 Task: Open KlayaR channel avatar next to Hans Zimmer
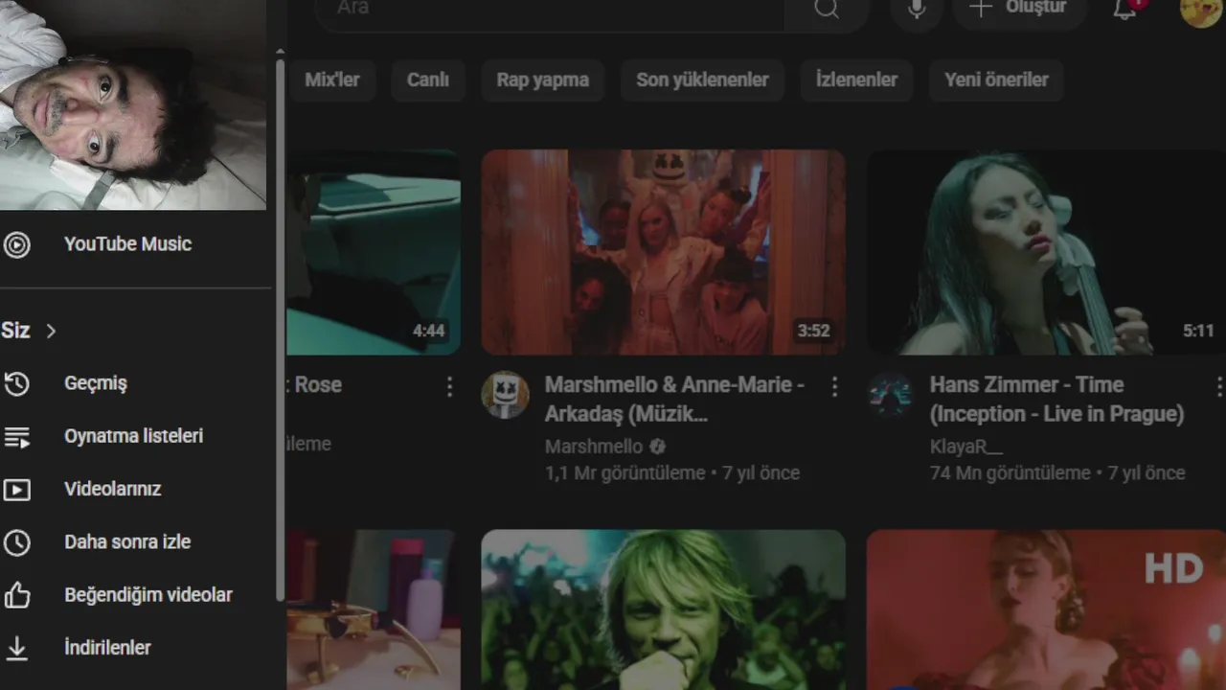890,395
